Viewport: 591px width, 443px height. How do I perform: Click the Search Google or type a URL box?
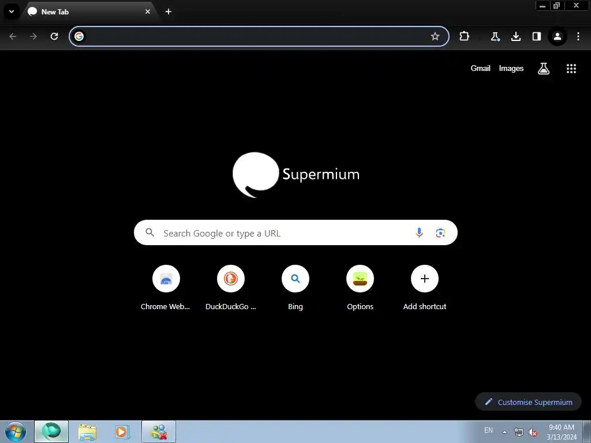[295, 232]
